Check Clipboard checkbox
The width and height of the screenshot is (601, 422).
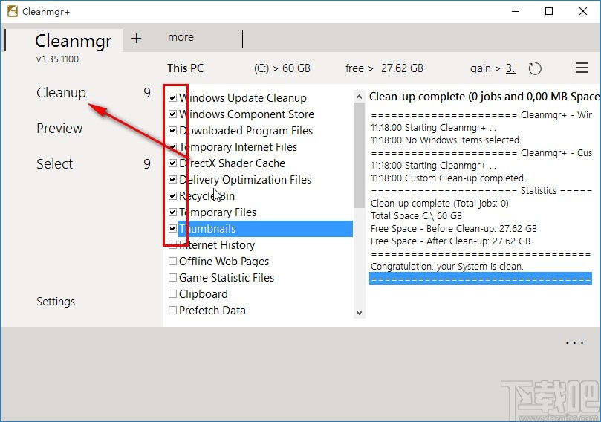(172, 293)
